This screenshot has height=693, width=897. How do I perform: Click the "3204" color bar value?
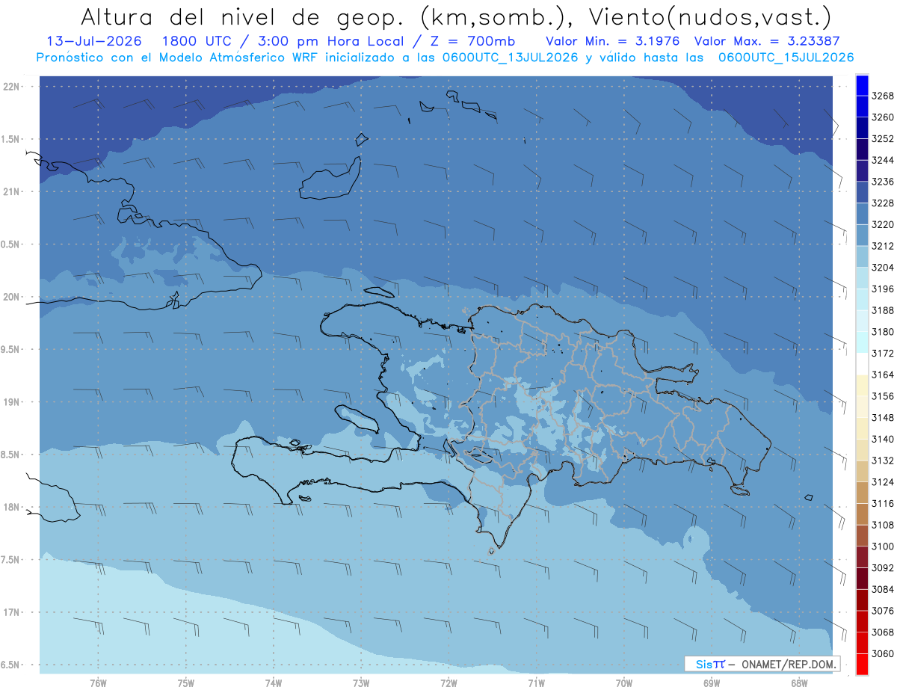(x=883, y=268)
